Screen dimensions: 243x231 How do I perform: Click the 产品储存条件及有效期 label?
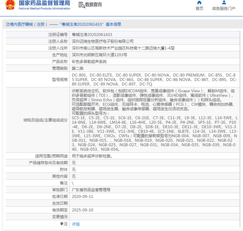click(x=48, y=163)
